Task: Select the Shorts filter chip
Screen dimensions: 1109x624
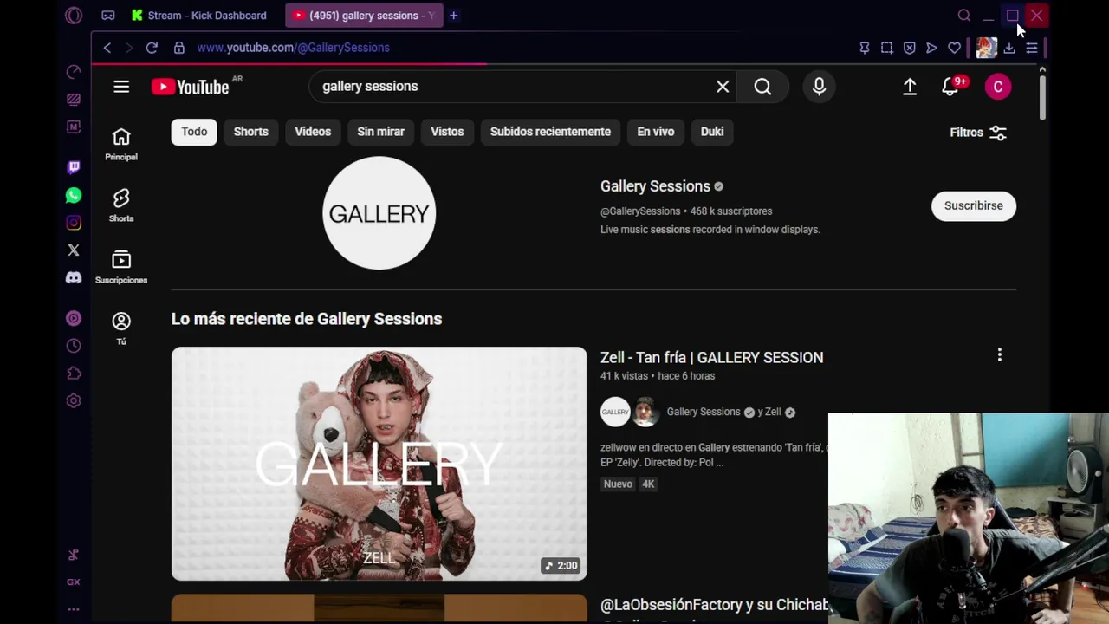Action: (251, 132)
